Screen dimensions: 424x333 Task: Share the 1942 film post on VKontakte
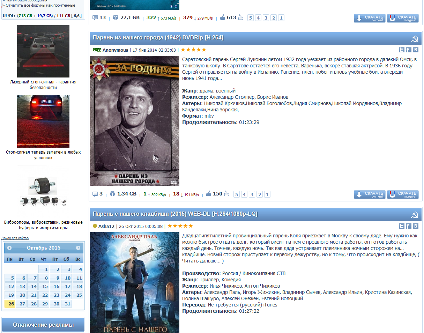pos(415,50)
